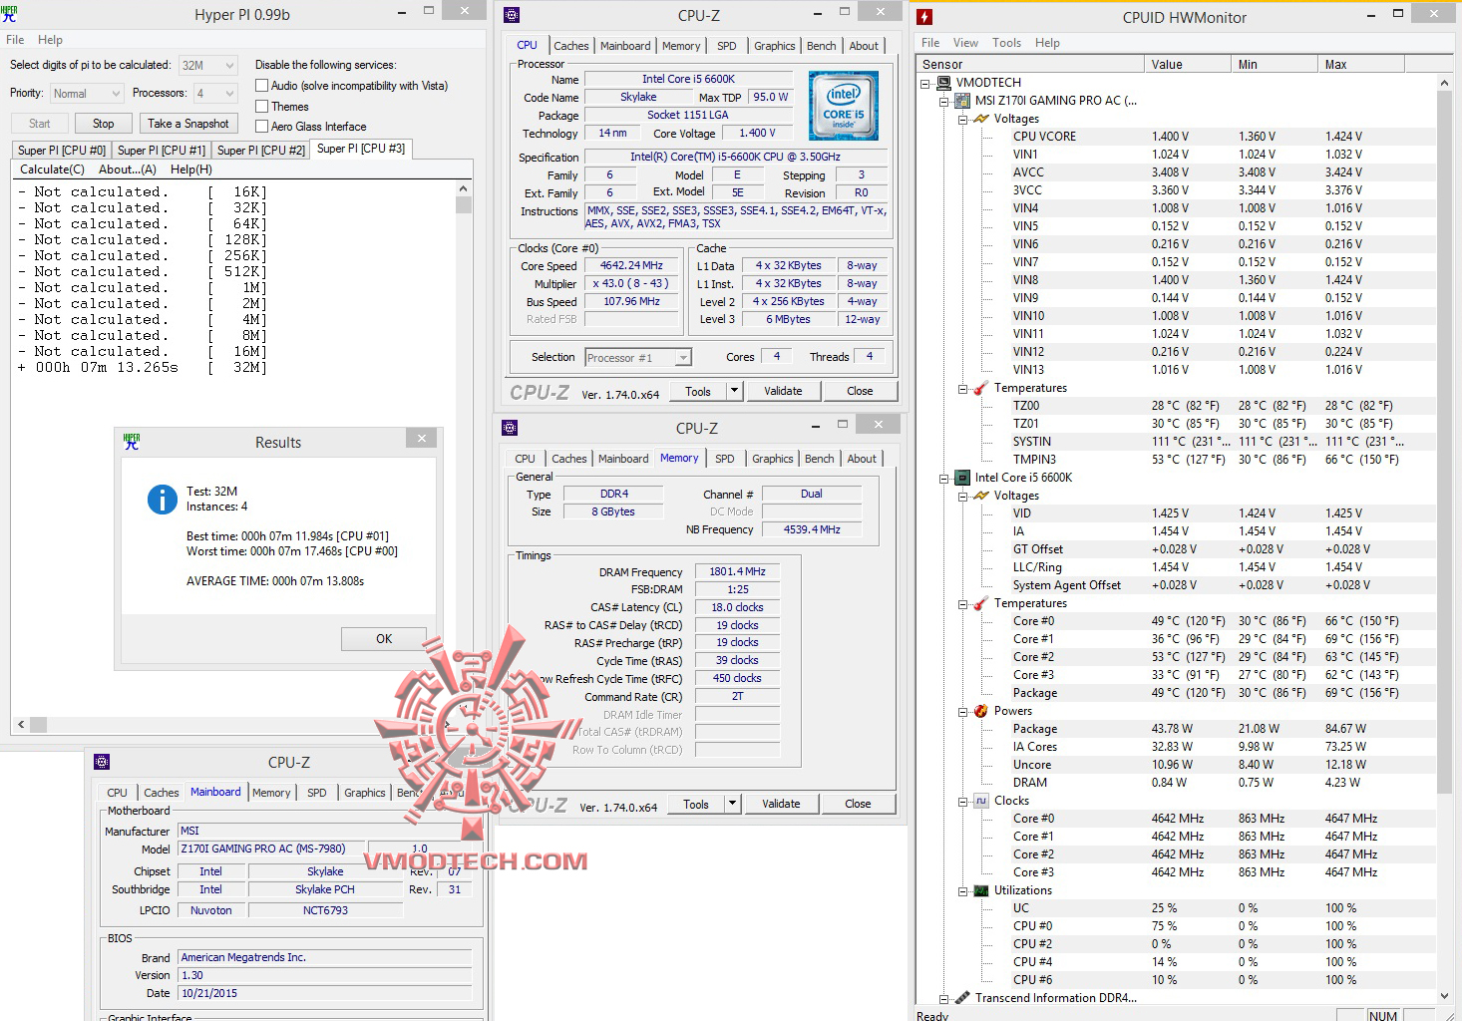Viewport: 1462px width, 1021px height.
Task: Collapse the Powers section
Action: click(962, 711)
